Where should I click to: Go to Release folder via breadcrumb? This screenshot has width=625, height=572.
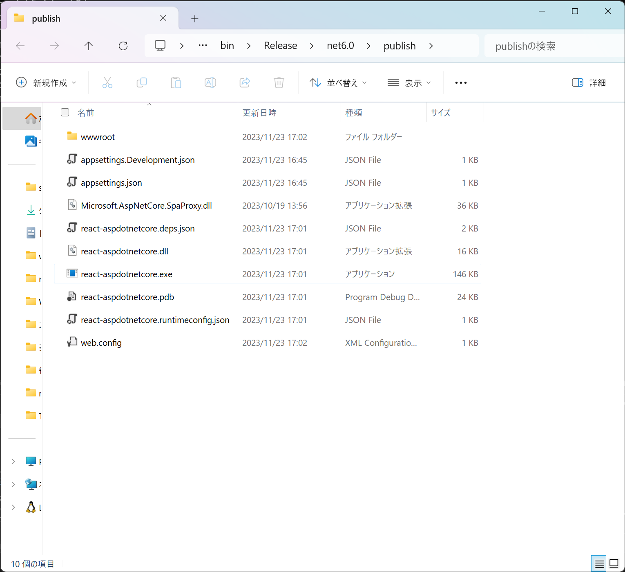(280, 46)
